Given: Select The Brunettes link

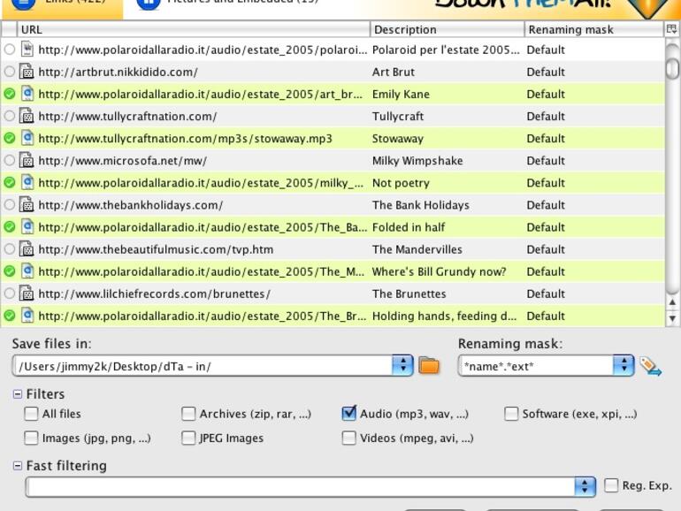Looking at the screenshot, I should coord(10,293).
